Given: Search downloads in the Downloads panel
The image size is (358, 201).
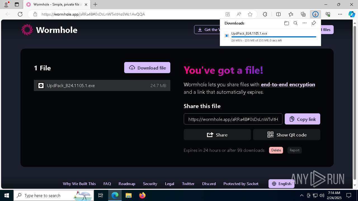Looking at the screenshot, I should 295,23.
